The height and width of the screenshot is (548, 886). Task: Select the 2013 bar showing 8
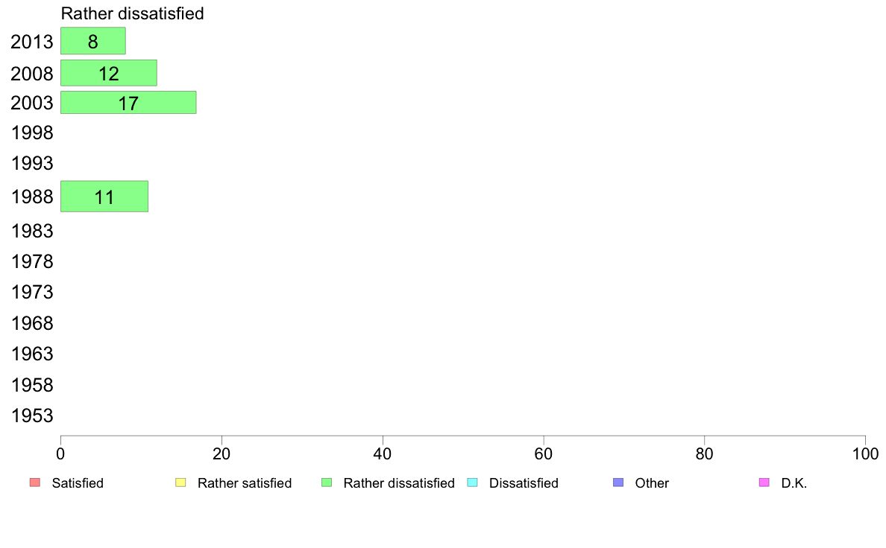pyautogui.click(x=93, y=41)
